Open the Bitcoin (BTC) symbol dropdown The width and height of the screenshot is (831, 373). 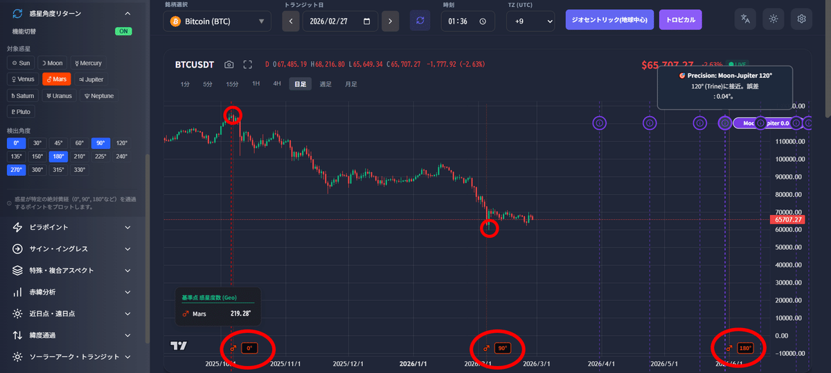coord(217,21)
